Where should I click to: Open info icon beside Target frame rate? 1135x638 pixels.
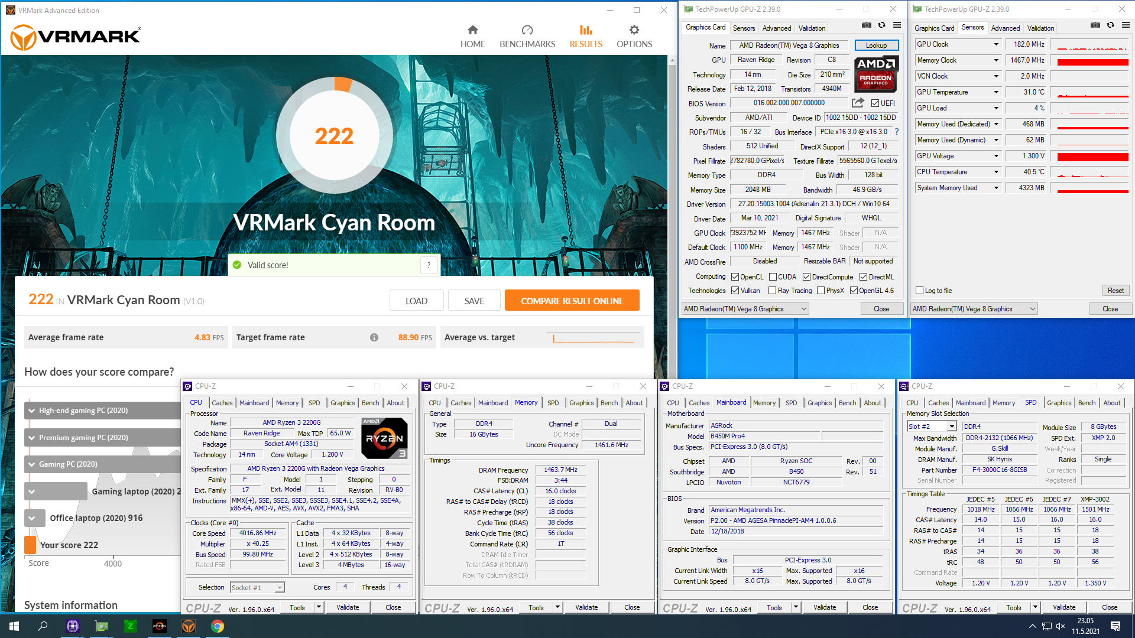[374, 337]
